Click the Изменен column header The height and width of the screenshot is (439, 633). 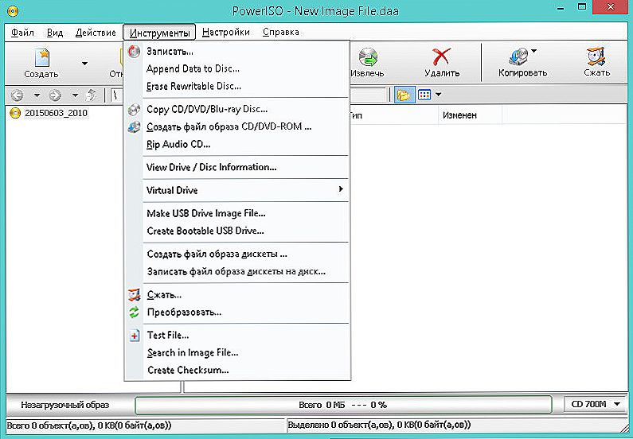click(x=460, y=115)
